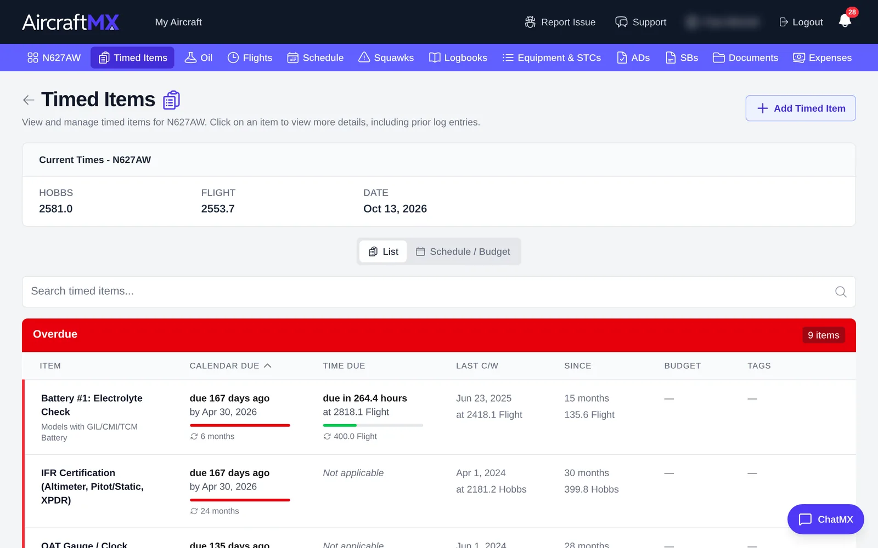Click the LAST C/W column header
This screenshot has height=548, width=878.
click(477, 366)
